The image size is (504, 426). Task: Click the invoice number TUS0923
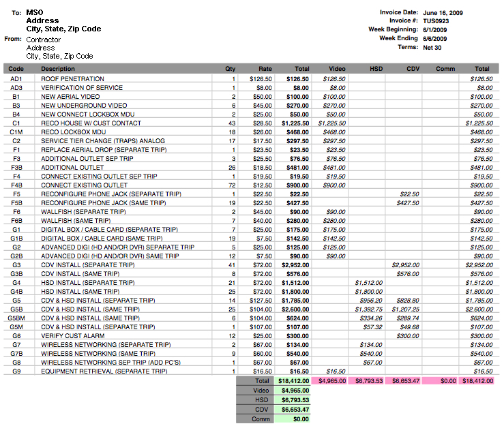tap(436, 21)
